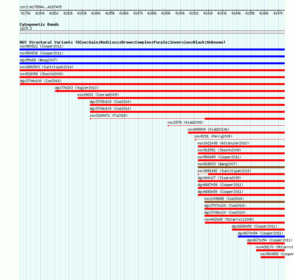This screenshot has width=294, height=280.
Task: Select nsv9291 (Perry2008) variant label
Action: click(213, 136)
